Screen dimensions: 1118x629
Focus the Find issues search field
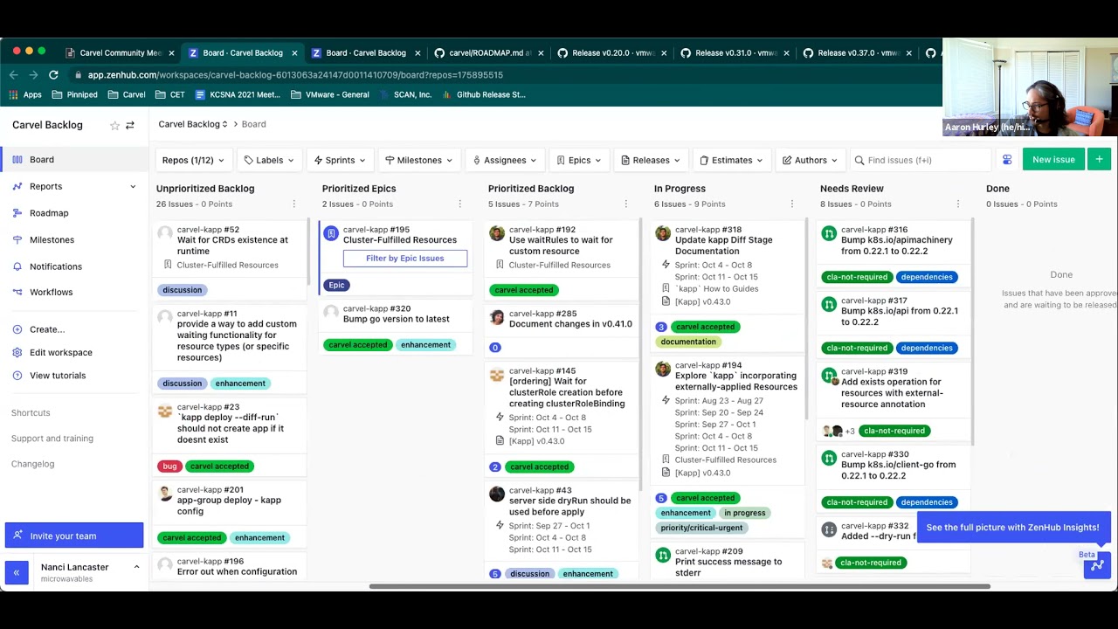[x=921, y=160]
